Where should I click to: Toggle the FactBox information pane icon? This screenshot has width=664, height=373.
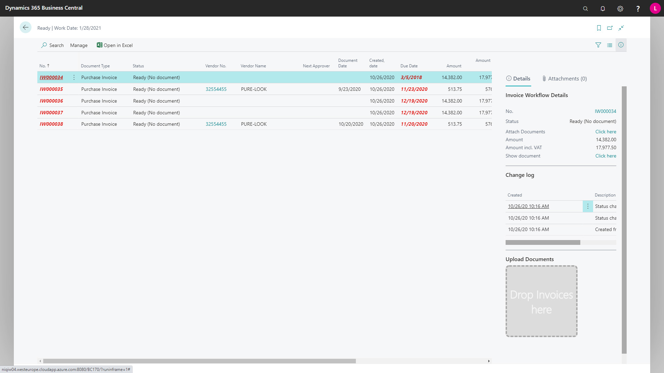[x=621, y=45]
